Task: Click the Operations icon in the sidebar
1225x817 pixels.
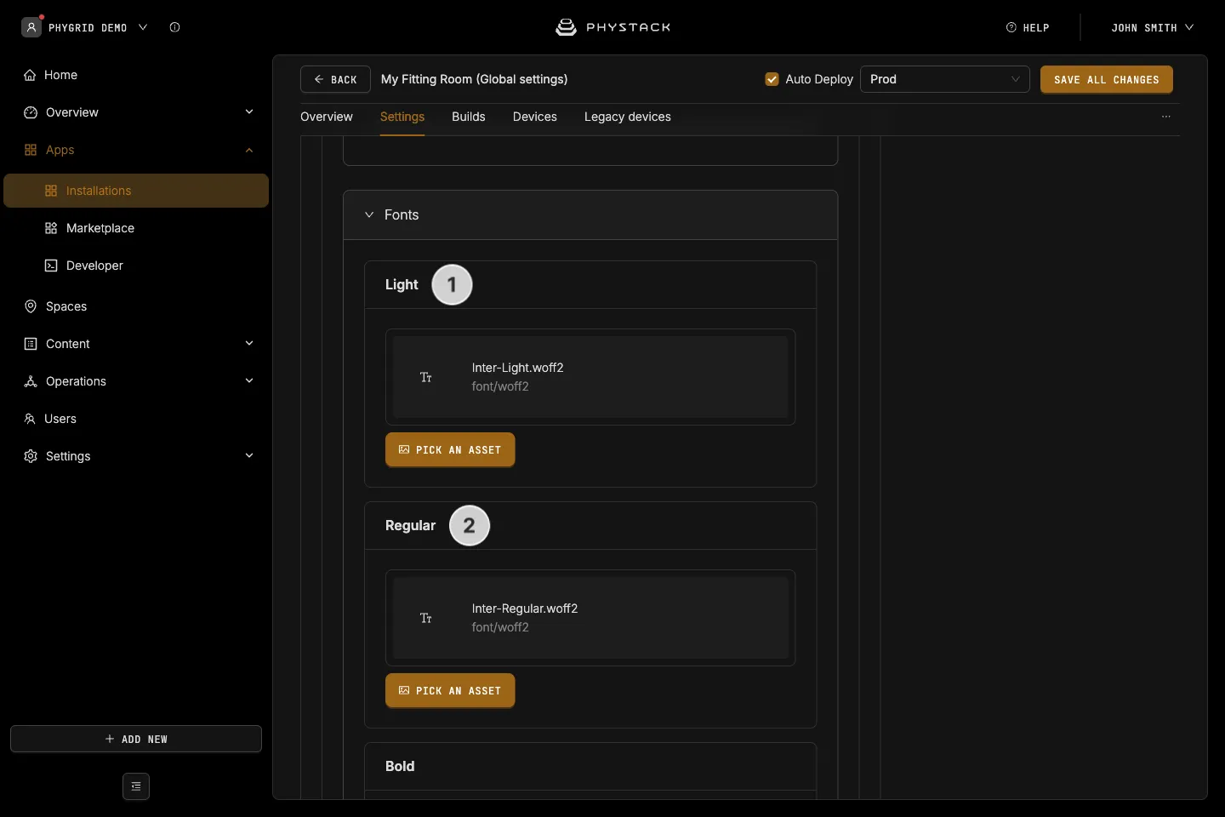Action: click(x=31, y=381)
